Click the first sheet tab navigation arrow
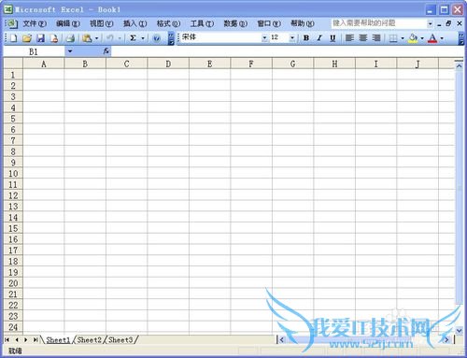 7,339
